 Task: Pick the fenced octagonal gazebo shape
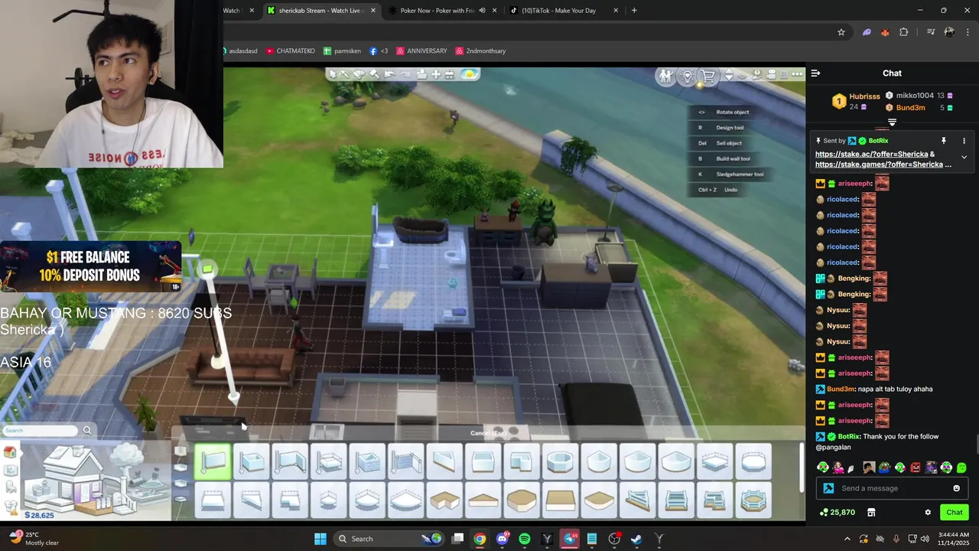pos(753,501)
